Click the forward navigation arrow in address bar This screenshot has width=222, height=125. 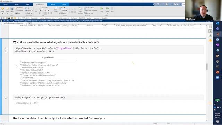tap(4, 18)
